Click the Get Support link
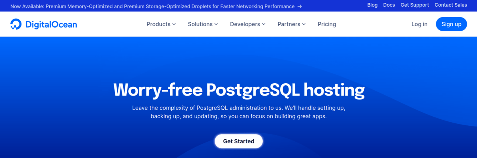The width and height of the screenshot is (477, 158). [x=415, y=5]
